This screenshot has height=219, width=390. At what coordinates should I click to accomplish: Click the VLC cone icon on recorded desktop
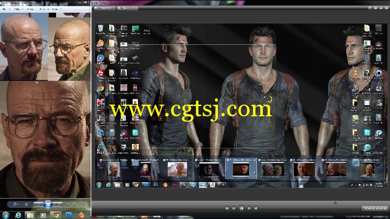click(356, 75)
